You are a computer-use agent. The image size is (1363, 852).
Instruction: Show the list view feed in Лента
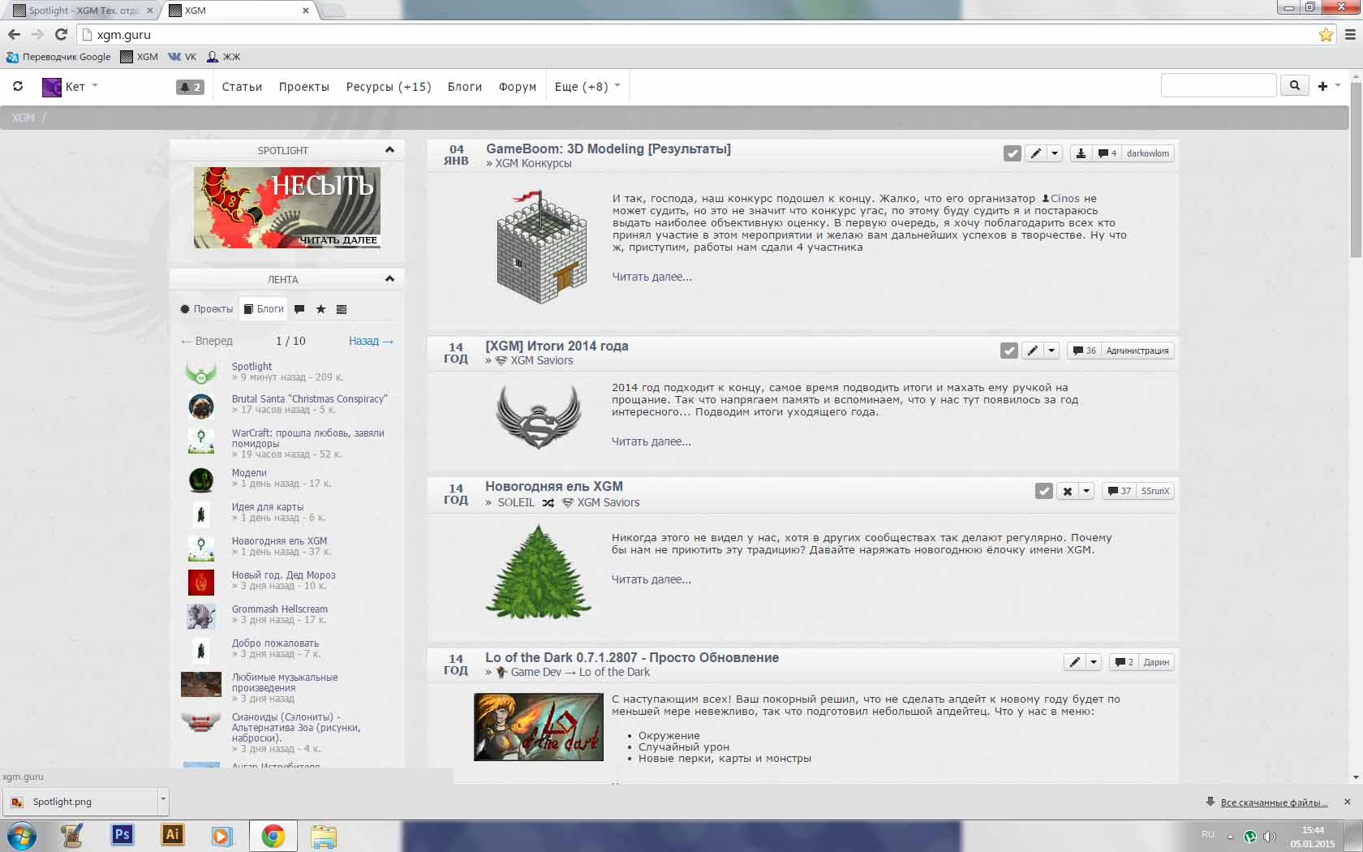point(342,309)
